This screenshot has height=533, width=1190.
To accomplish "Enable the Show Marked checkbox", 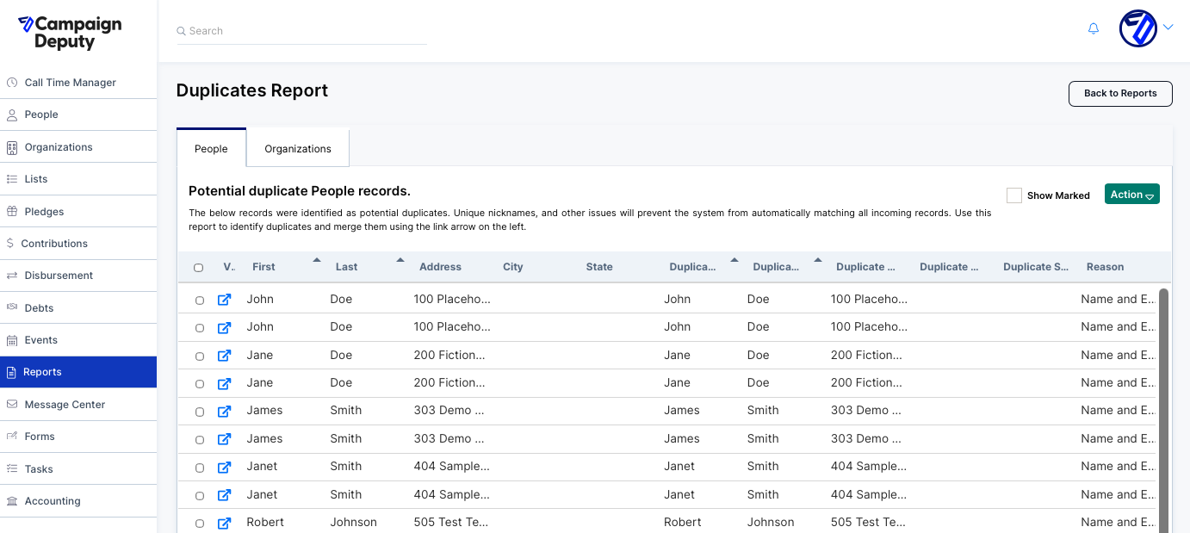I will (x=1014, y=195).
